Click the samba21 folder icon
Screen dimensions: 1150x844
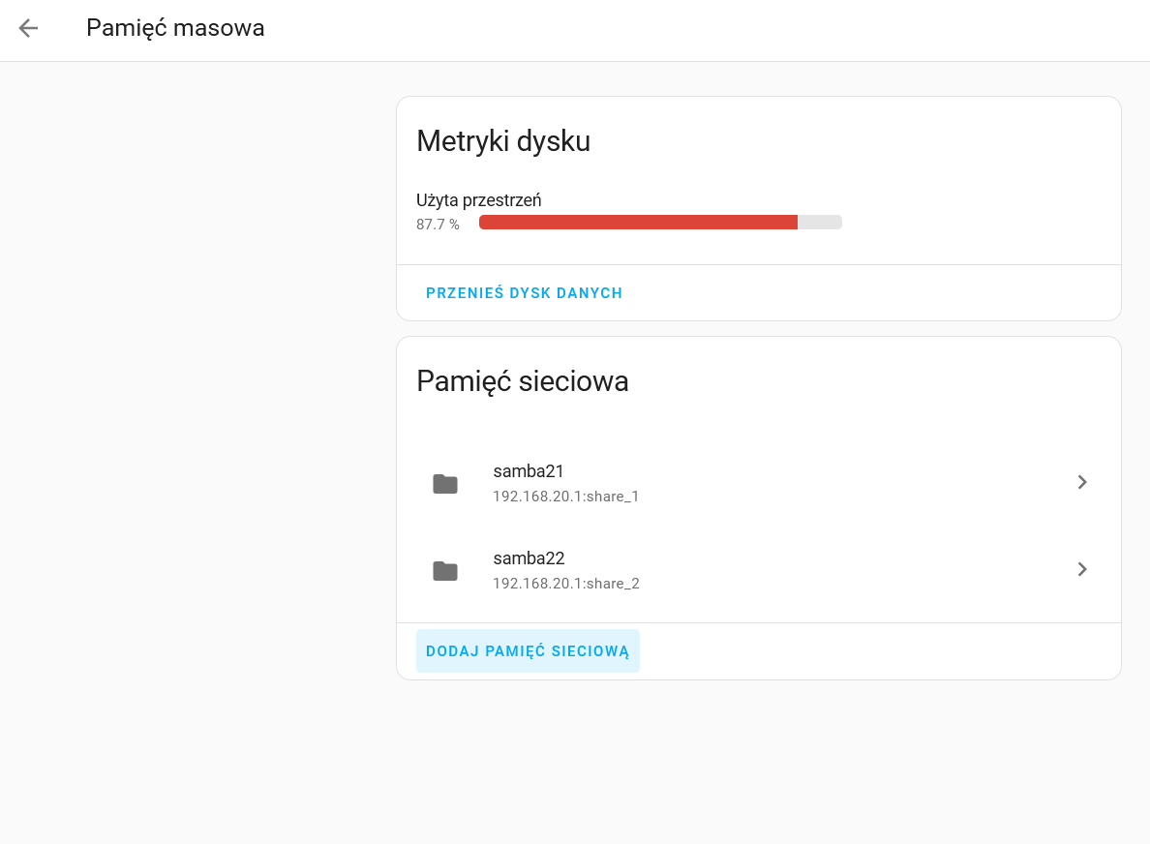445,484
